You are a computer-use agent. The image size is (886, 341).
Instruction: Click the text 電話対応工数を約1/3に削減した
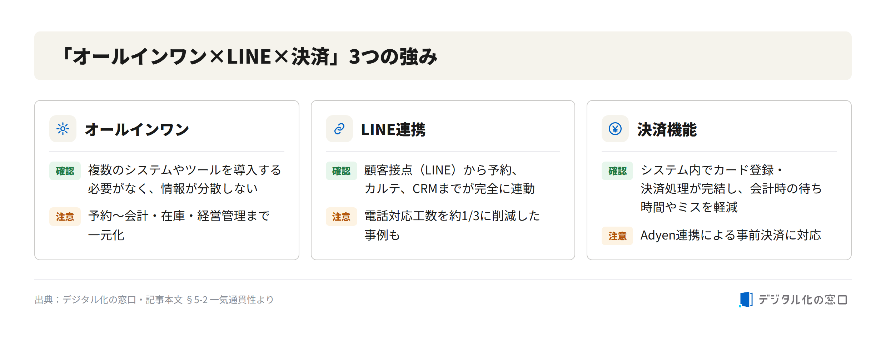pyautogui.click(x=452, y=216)
